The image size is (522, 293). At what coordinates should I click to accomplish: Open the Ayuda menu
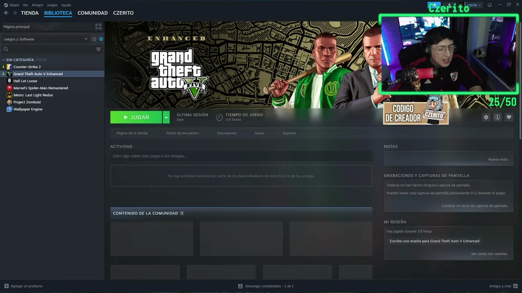(x=66, y=5)
